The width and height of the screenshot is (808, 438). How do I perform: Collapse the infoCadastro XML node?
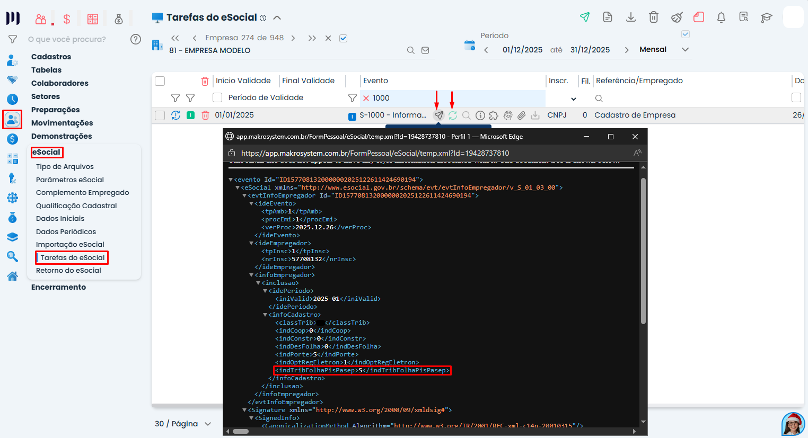[265, 315]
